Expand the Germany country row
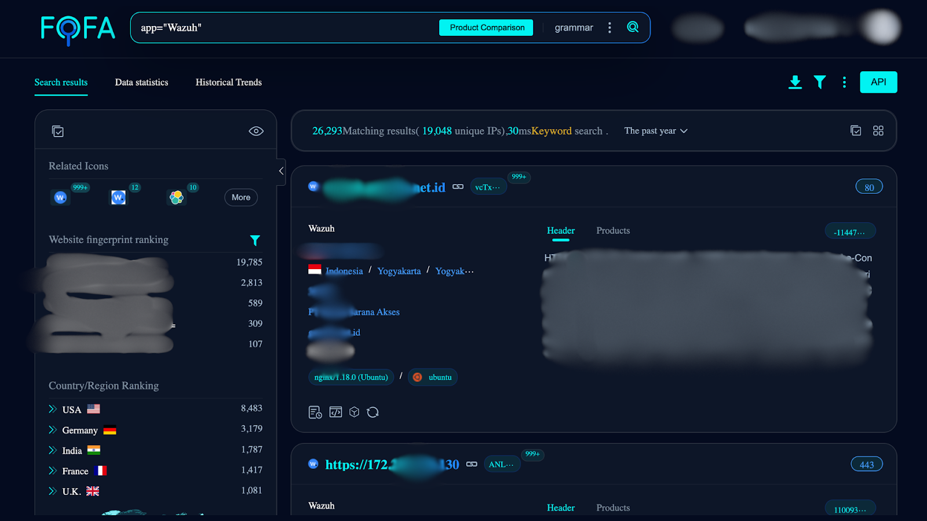The width and height of the screenshot is (927, 521). [53, 430]
